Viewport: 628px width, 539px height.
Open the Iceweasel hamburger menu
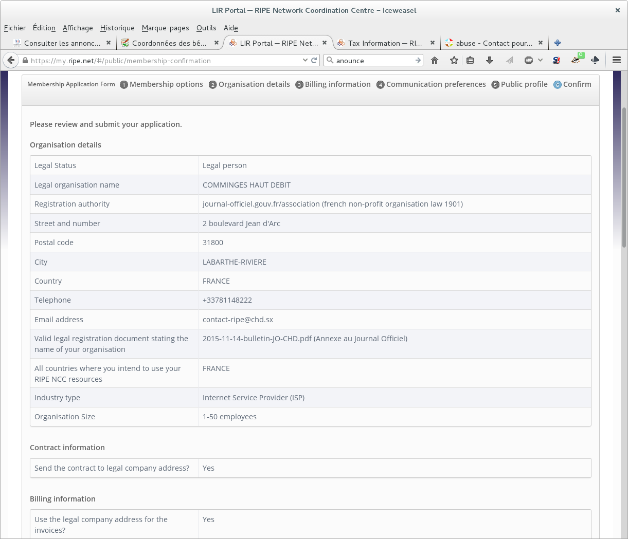coord(617,61)
